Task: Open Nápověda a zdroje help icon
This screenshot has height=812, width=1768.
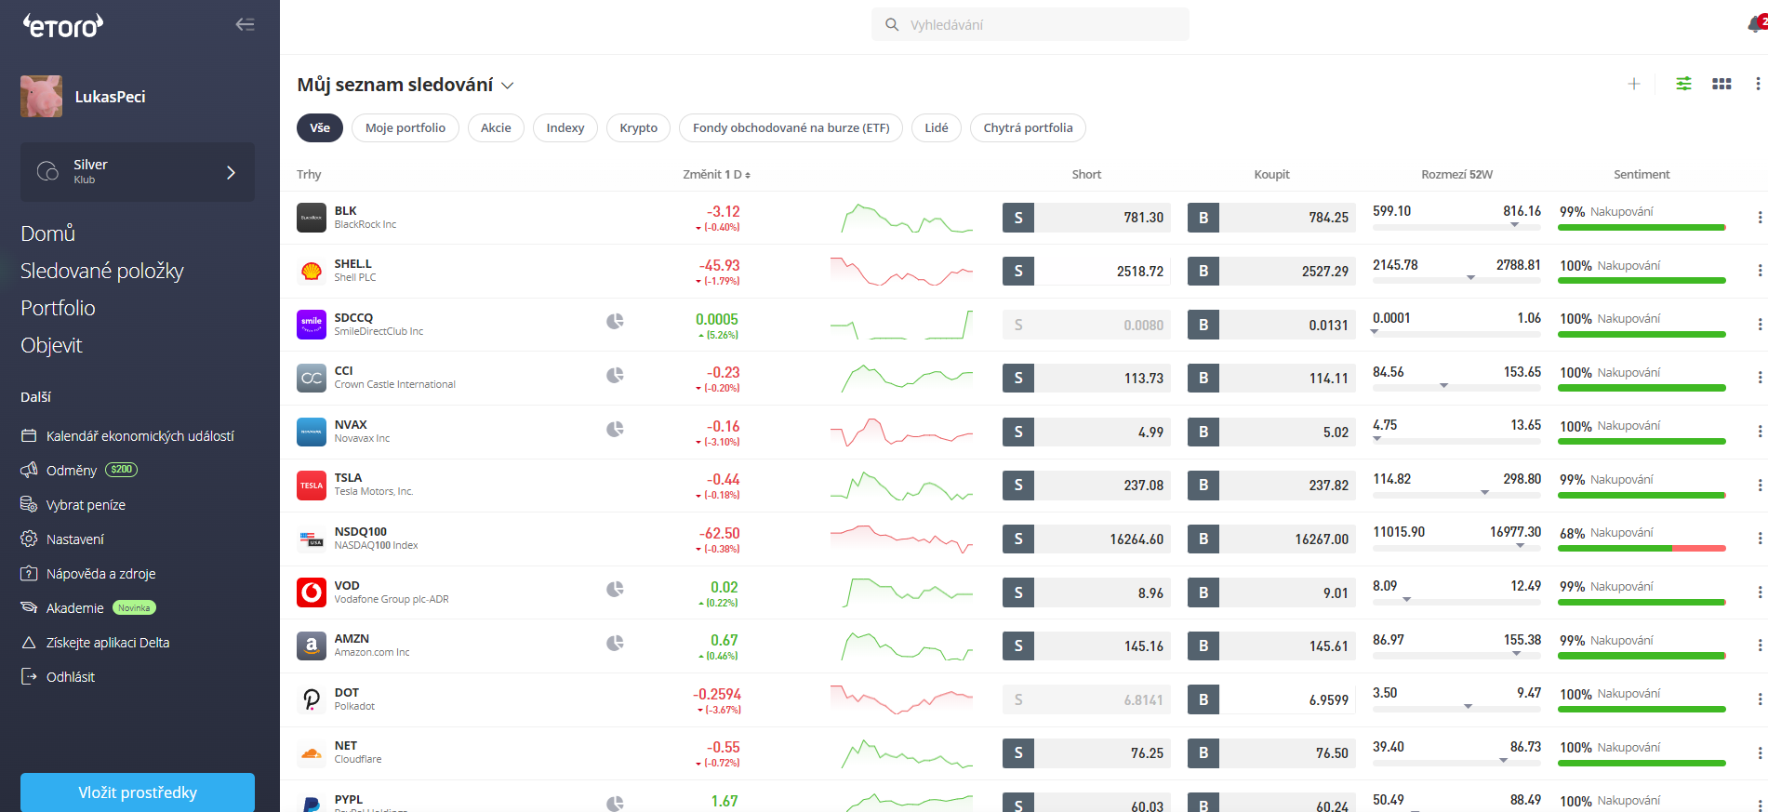Action: (x=29, y=573)
